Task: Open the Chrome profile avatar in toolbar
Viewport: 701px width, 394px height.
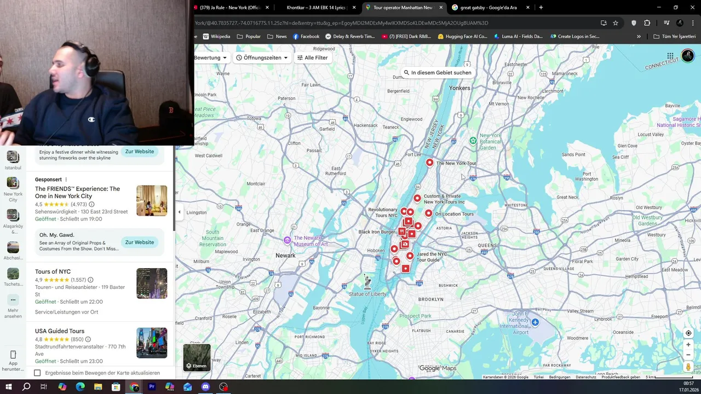Action: click(680, 23)
